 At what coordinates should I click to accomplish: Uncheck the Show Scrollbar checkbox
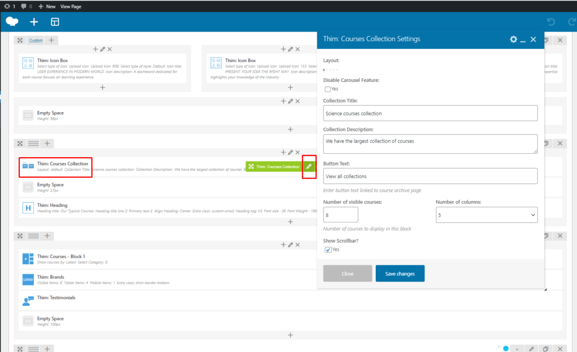click(328, 249)
